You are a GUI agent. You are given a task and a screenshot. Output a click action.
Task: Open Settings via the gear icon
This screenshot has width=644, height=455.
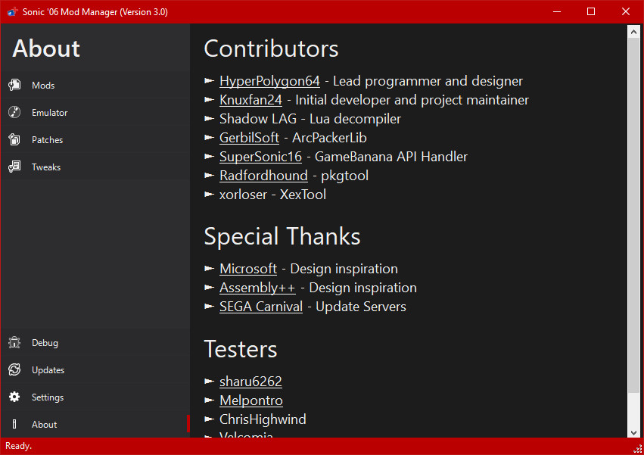(16, 397)
